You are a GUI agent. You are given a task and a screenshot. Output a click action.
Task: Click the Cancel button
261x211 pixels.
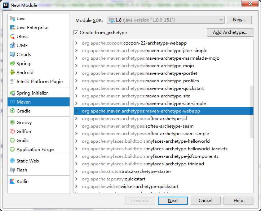205,201
